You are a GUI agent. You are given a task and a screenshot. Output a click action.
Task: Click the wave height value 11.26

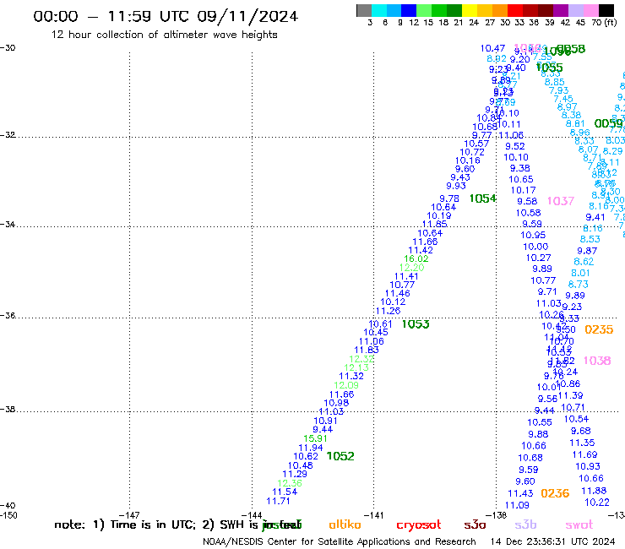coord(388,311)
